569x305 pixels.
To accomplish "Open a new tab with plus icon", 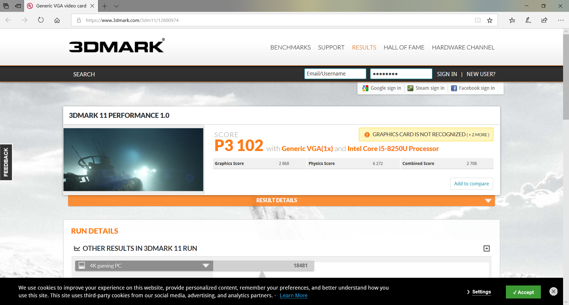I will coord(105,6).
